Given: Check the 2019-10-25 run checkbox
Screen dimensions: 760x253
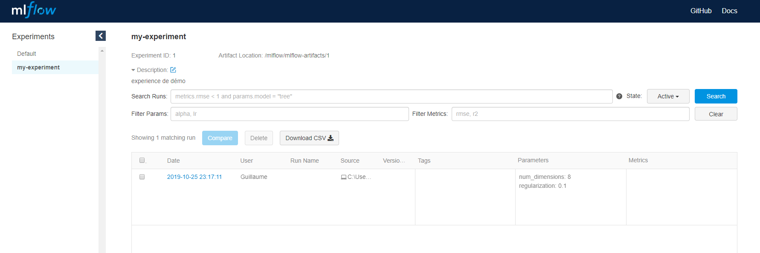Looking at the screenshot, I should click(142, 177).
